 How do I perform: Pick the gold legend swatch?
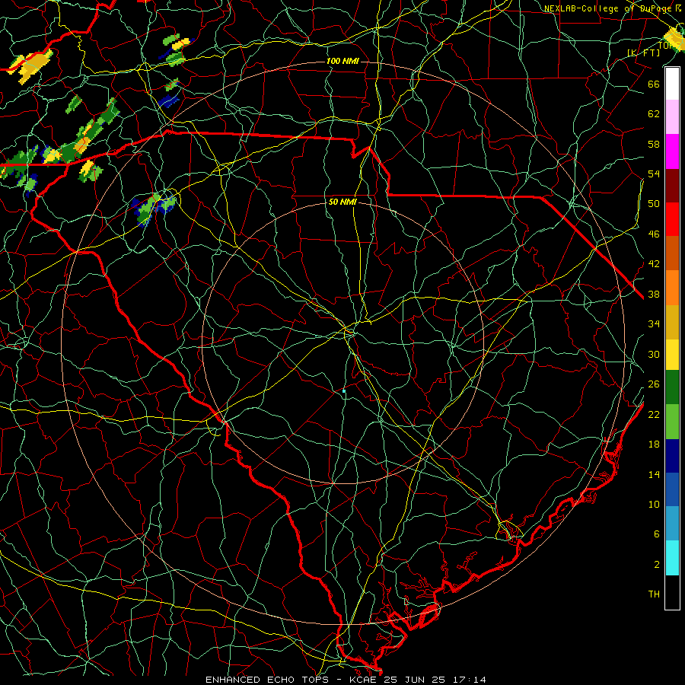coord(672,322)
